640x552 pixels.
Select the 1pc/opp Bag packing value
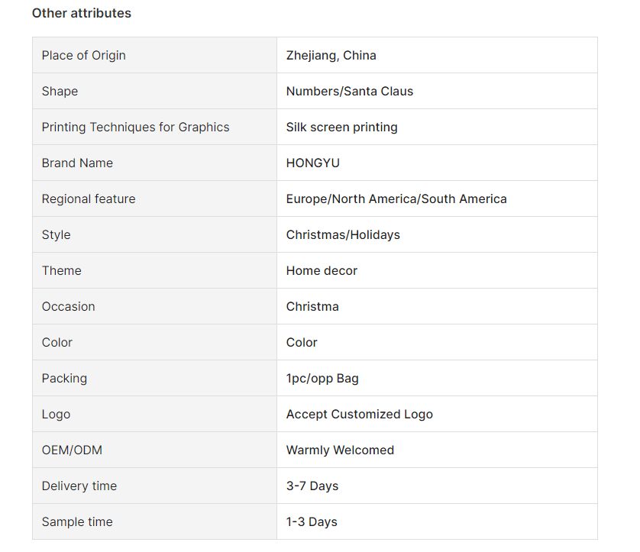coord(322,379)
